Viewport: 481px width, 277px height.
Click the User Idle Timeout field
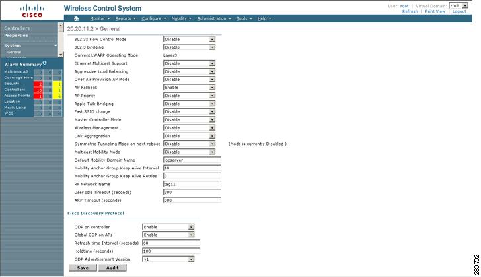pyautogui.click(x=192, y=192)
